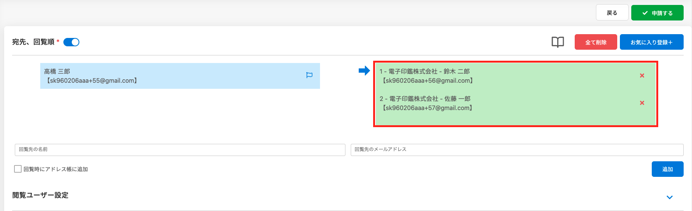Toggle the 宛先、回覧順 switch
This screenshot has height=211, width=692.
[x=71, y=42]
